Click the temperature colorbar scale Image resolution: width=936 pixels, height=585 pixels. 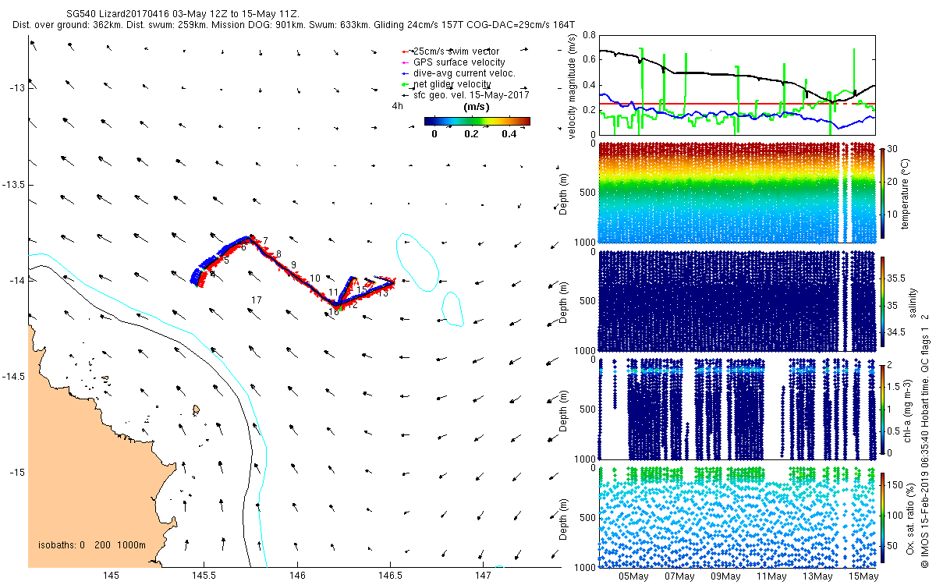coord(883,192)
